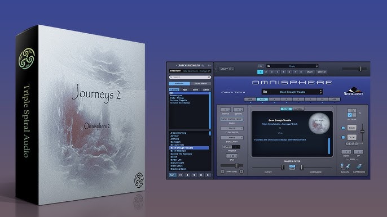The image size is (387, 217).
Task: Click the patch planet thumbnail image
Action: pos(319,123)
